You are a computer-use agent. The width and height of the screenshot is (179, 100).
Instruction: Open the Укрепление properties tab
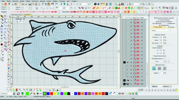click(x=157, y=23)
